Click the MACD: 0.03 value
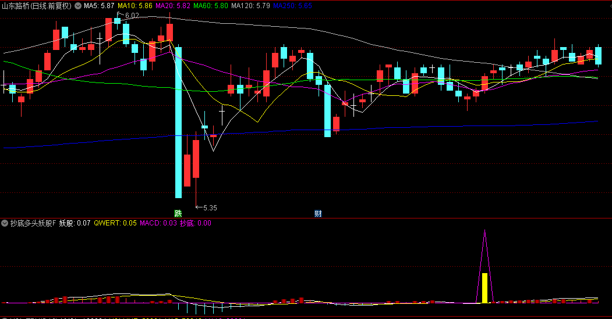Viewport: 612px width, 319px height. pyautogui.click(x=158, y=223)
